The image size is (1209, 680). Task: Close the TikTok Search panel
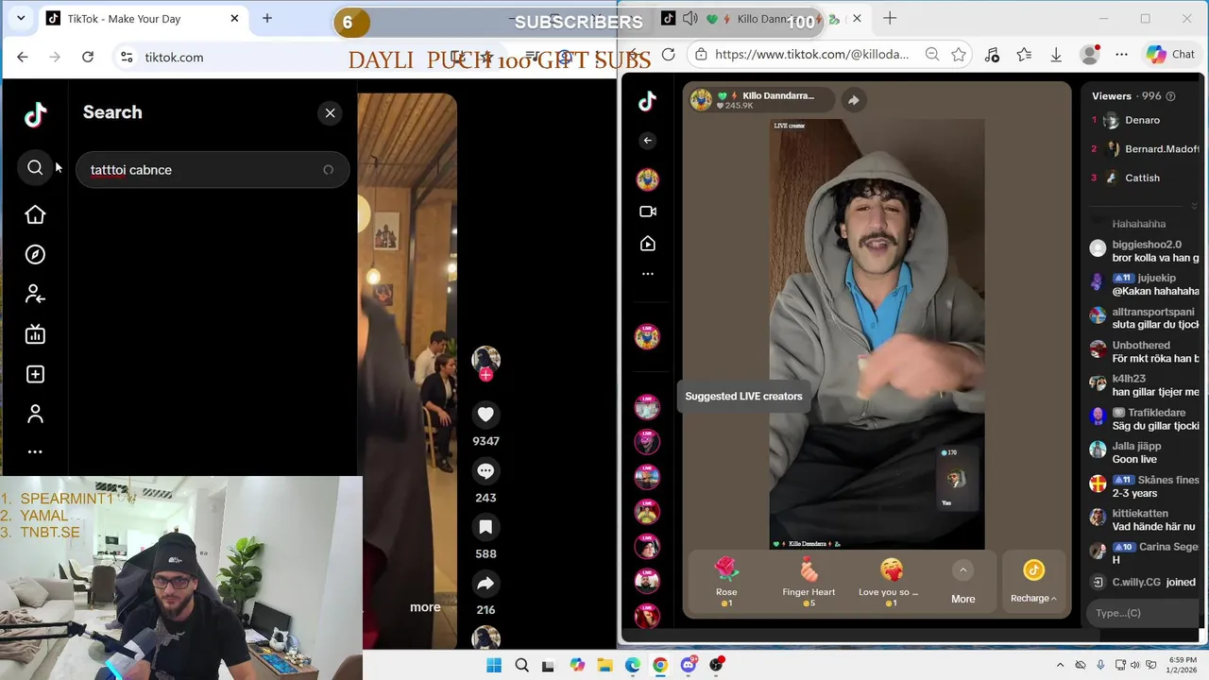pos(330,113)
